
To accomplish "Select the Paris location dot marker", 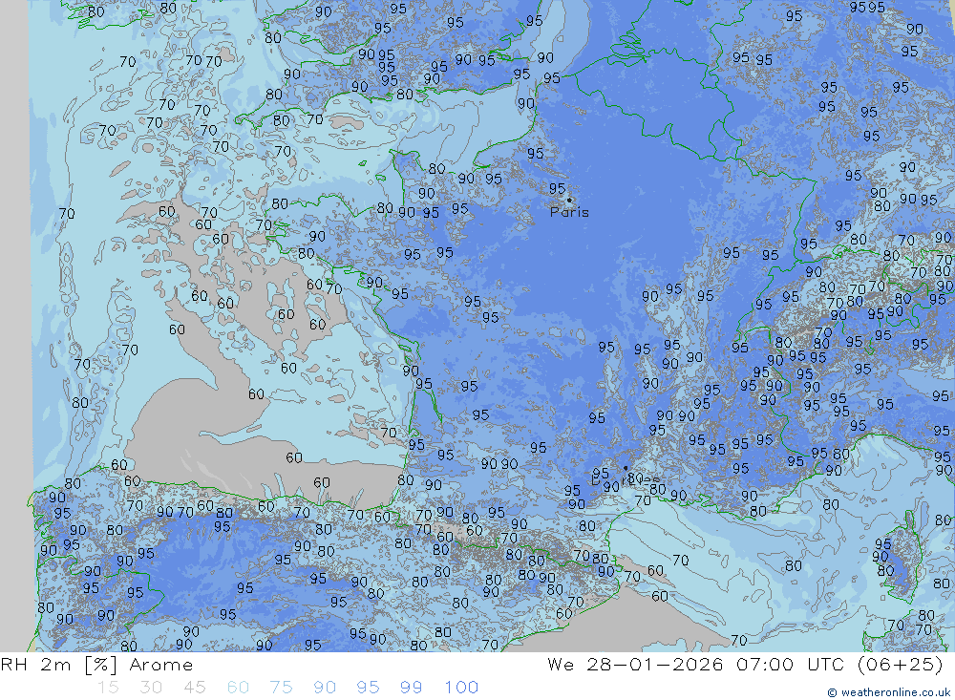I will click(569, 200).
